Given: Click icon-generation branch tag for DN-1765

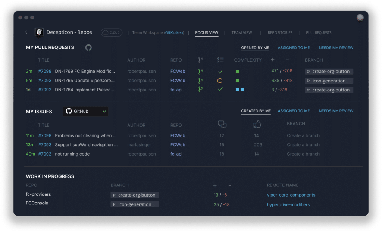Looking at the screenshot, I should point(329,81).
